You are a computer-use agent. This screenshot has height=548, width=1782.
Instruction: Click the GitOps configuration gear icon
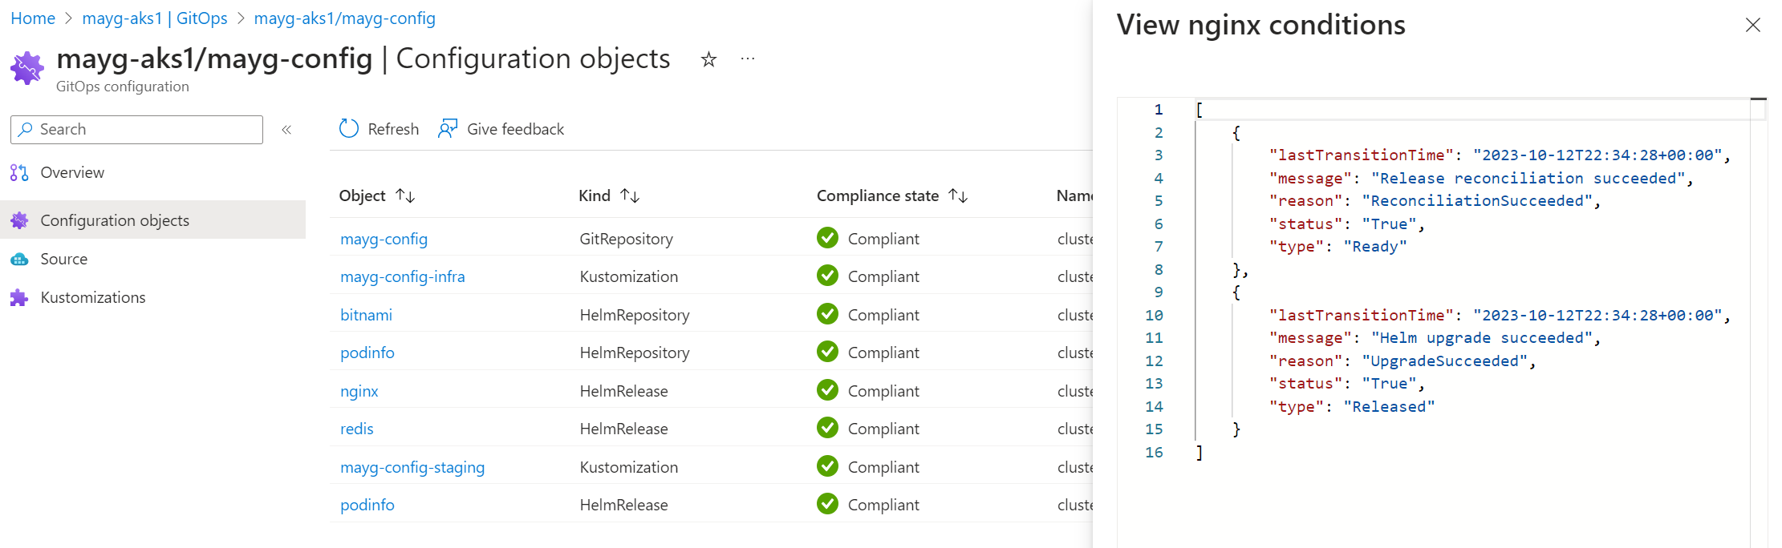27,68
